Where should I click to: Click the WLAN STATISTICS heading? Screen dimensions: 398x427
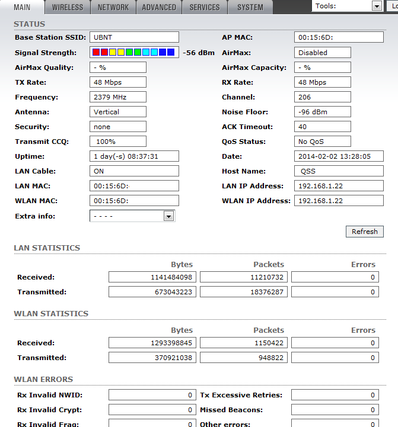[x=51, y=313]
